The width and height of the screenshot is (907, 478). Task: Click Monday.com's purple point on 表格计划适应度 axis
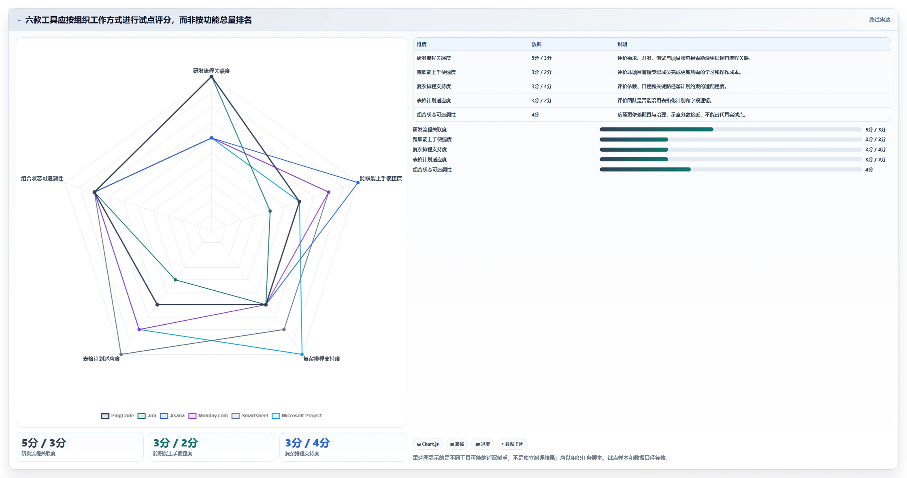pyautogui.click(x=139, y=330)
